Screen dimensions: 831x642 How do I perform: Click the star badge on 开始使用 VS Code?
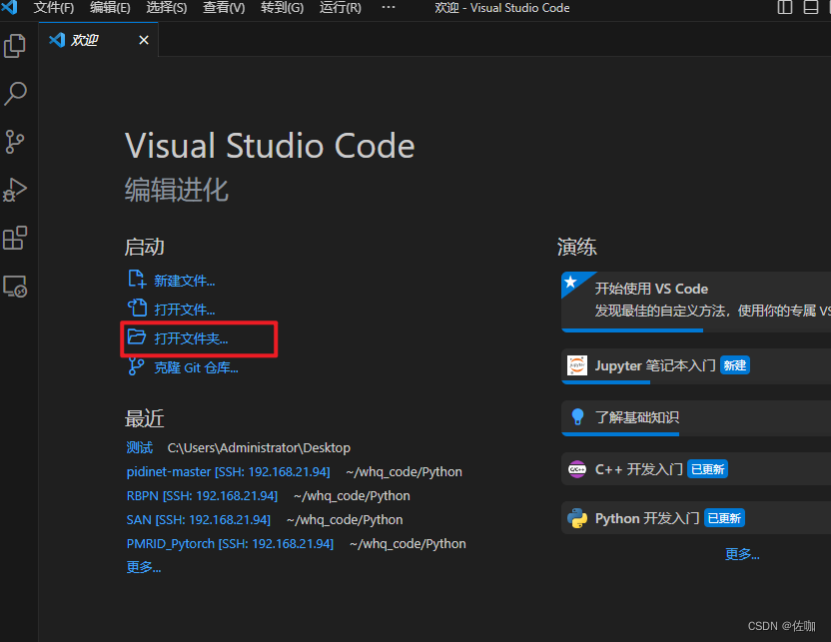point(570,282)
